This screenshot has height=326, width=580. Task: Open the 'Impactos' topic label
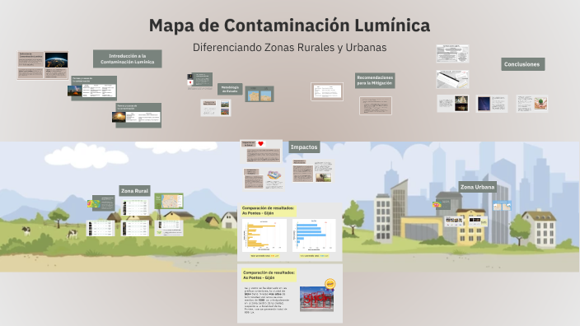coord(304,147)
